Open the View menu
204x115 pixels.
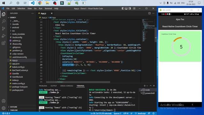point(30,9)
